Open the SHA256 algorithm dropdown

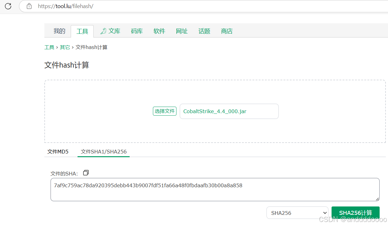click(x=297, y=213)
